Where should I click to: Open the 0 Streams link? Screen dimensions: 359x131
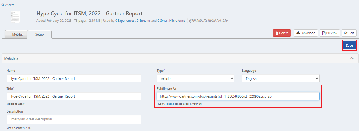pyautogui.click(x=144, y=21)
